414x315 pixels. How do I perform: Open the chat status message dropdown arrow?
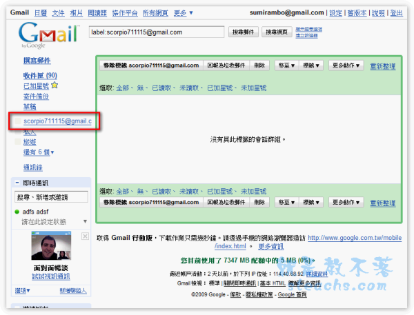(x=85, y=221)
